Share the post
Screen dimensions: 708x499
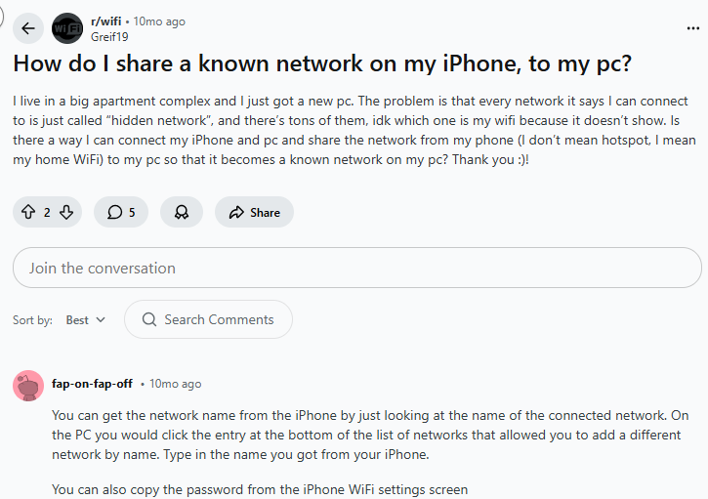pos(254,212)
